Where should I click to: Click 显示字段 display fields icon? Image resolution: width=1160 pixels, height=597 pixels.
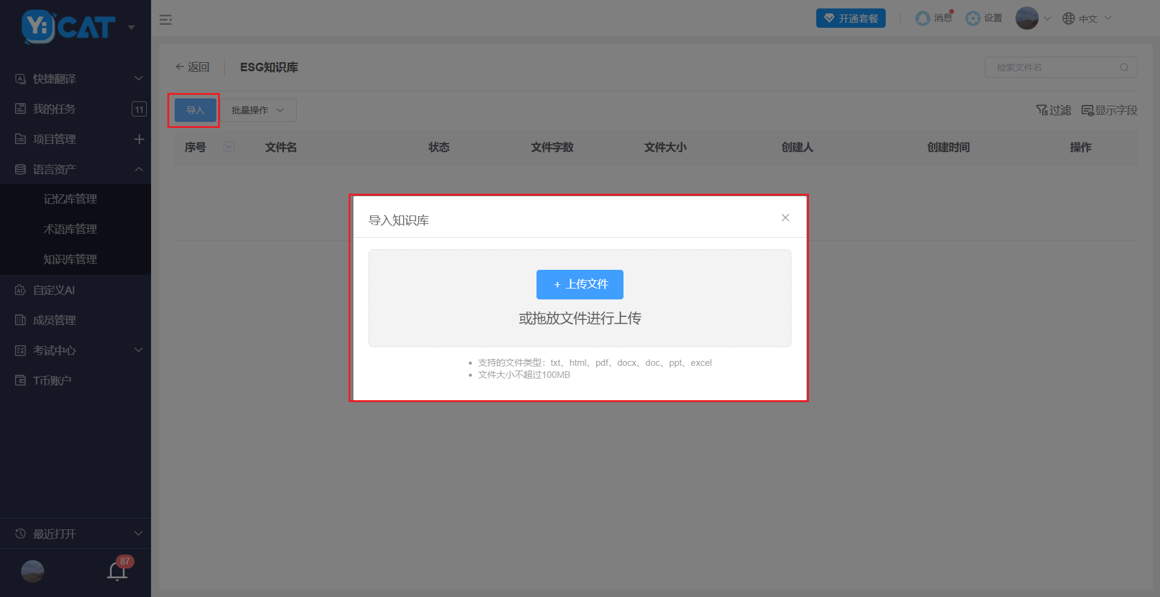tap(1109, 110)
